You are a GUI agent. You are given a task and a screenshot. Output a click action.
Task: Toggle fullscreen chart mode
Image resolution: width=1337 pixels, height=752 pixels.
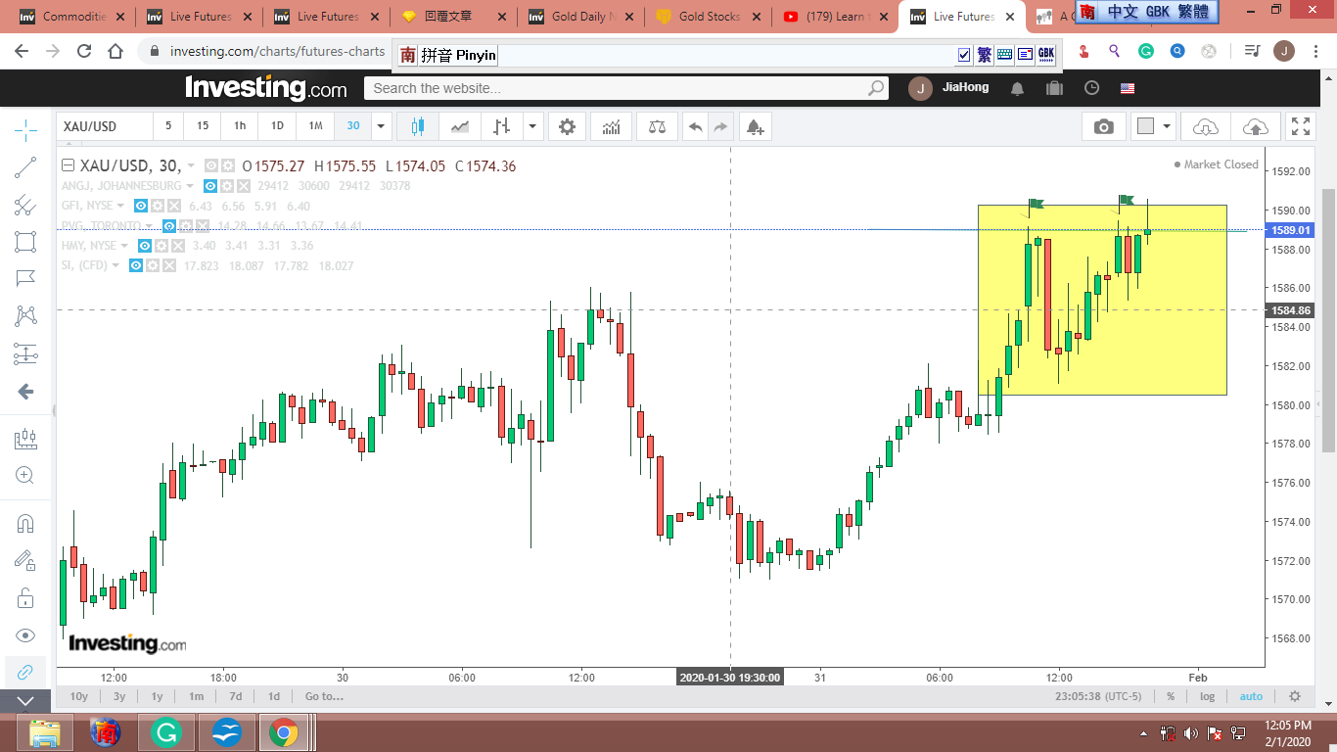click(1301, 126)
